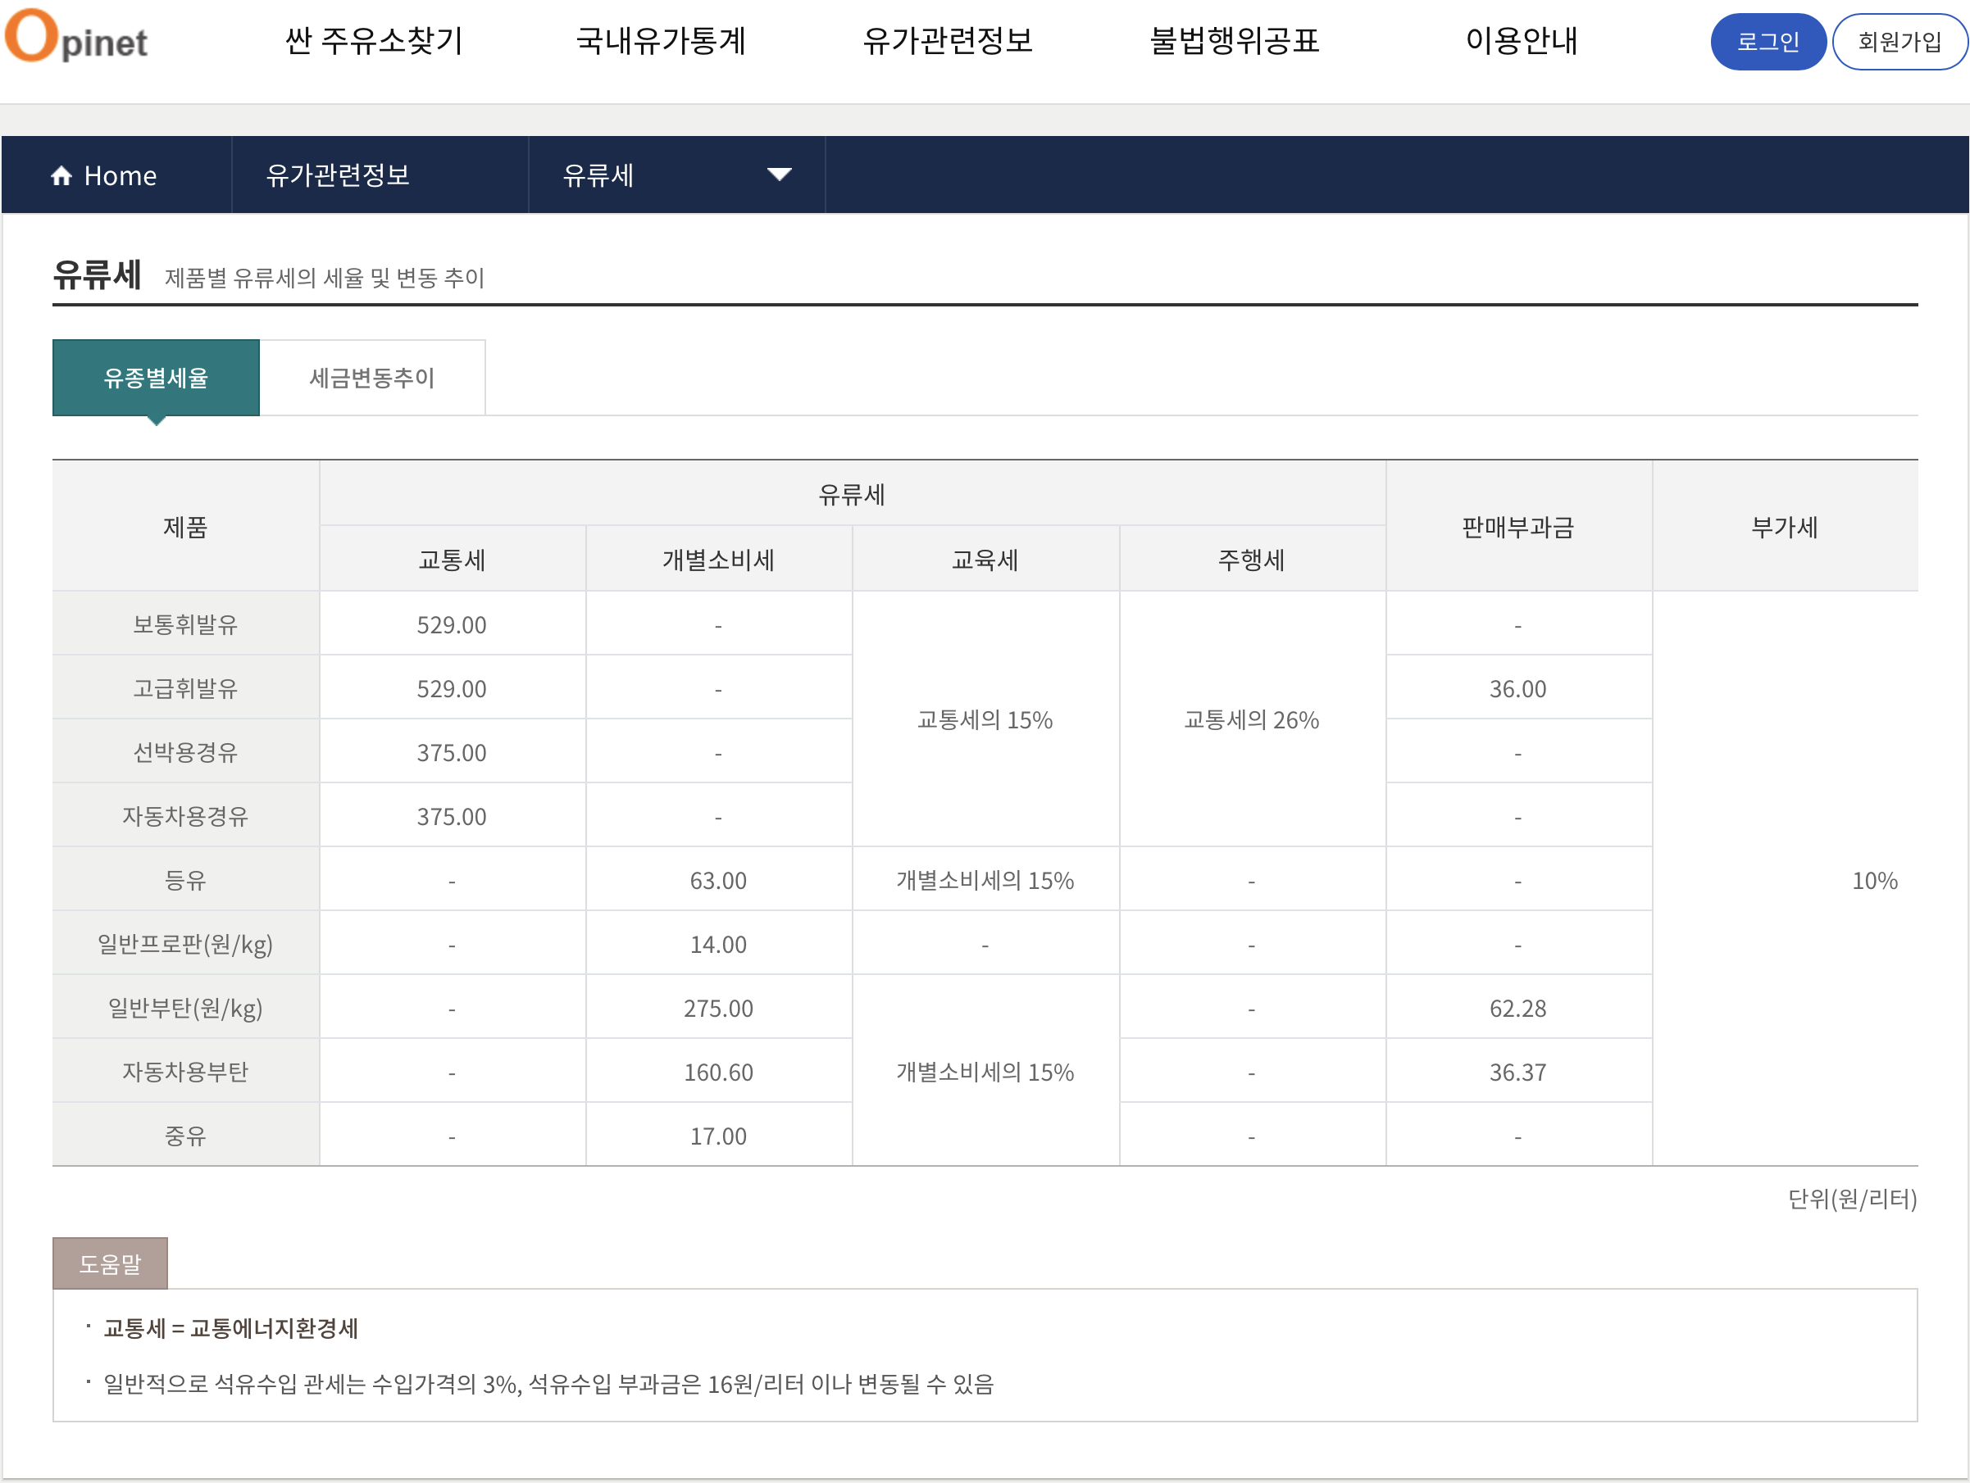Click the 교통세 column header
Screen dimensions: 1970x1483
click(x=452, y=559)
